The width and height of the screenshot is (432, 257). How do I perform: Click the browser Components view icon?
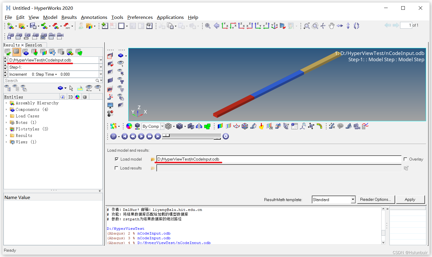coord(26,52)
